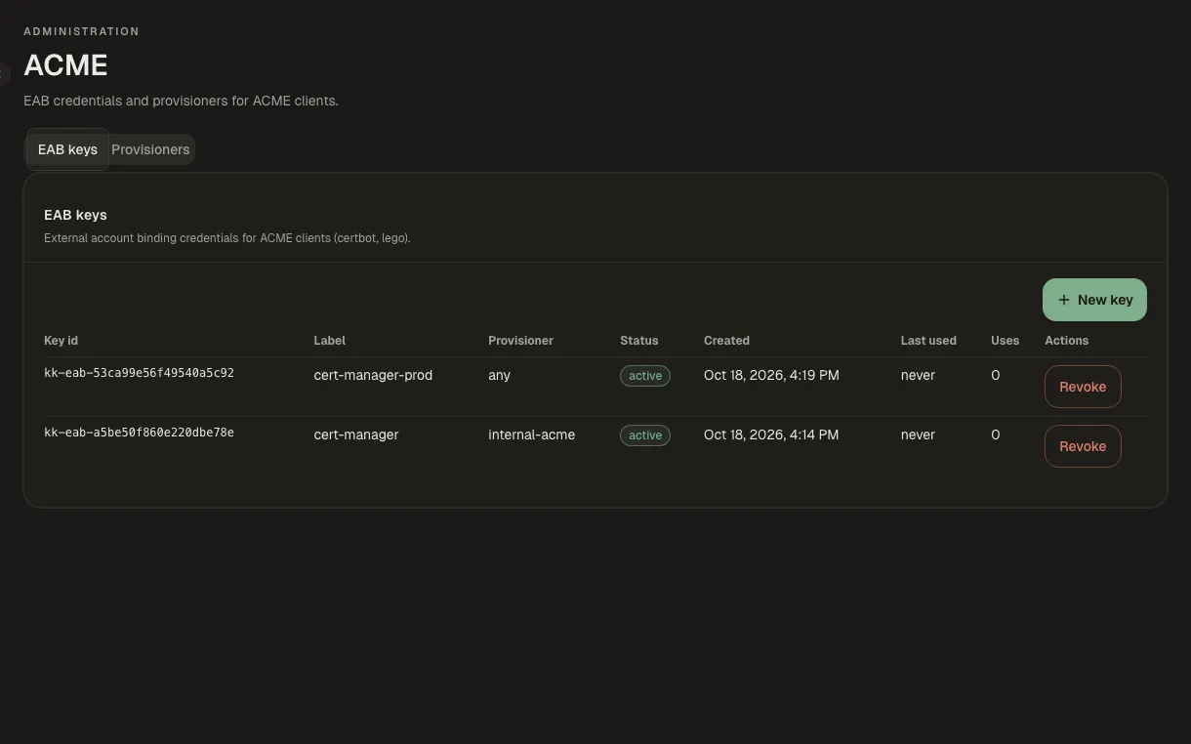This screenshot has height=744, width=1191.
Task: Click the Status column header
Action: click(638, 341)
